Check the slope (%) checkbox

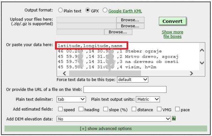106,109
